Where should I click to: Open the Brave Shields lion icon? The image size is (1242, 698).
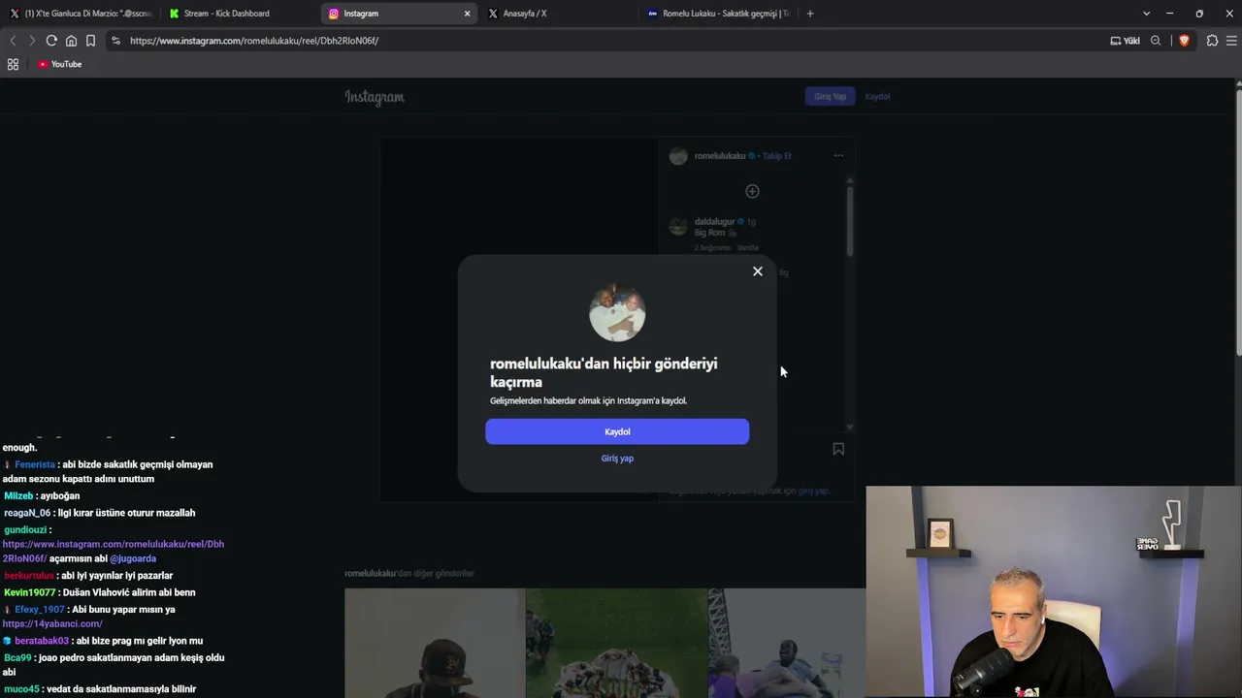pos(1184,41)
